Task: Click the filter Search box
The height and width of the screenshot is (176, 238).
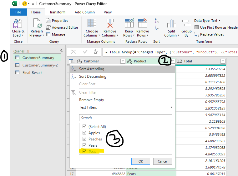Action: point(125,118)
